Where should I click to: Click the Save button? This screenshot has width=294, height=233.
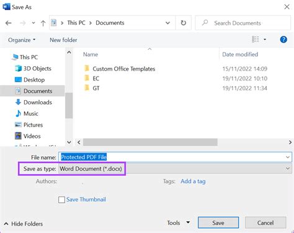coord(218,222)
